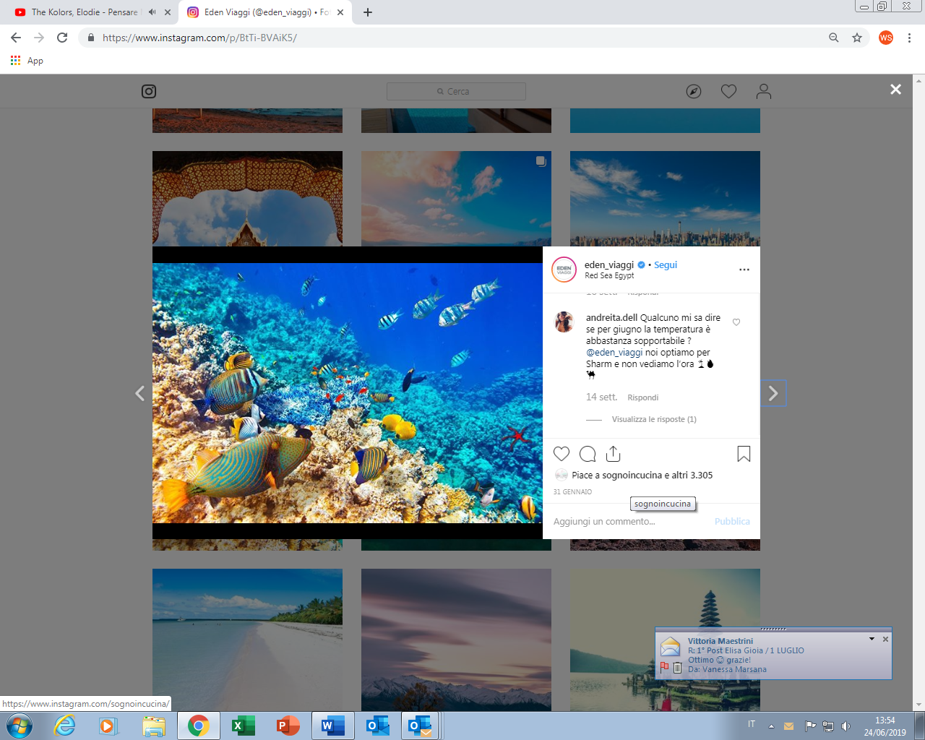Delete message from Outlook notification
Viewport: 925px width, 740px height.
coord(677,668)
